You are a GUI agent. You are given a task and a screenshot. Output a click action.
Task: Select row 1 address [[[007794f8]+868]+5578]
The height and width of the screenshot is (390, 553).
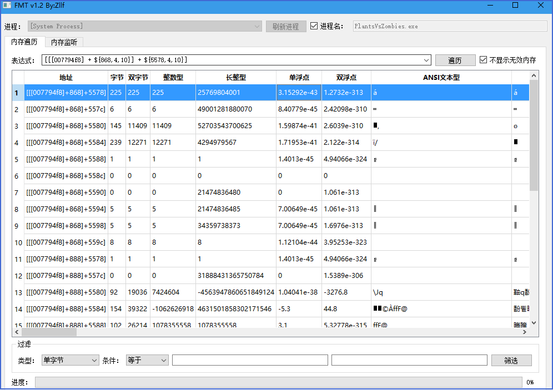(66, 93)
